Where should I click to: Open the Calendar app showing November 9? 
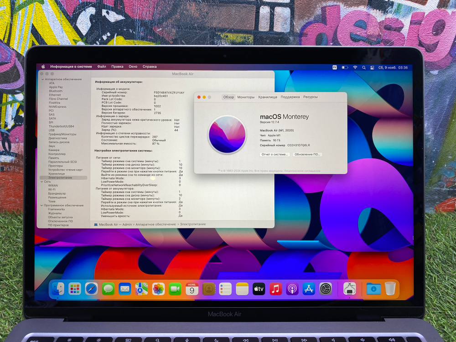coord(192,289)
